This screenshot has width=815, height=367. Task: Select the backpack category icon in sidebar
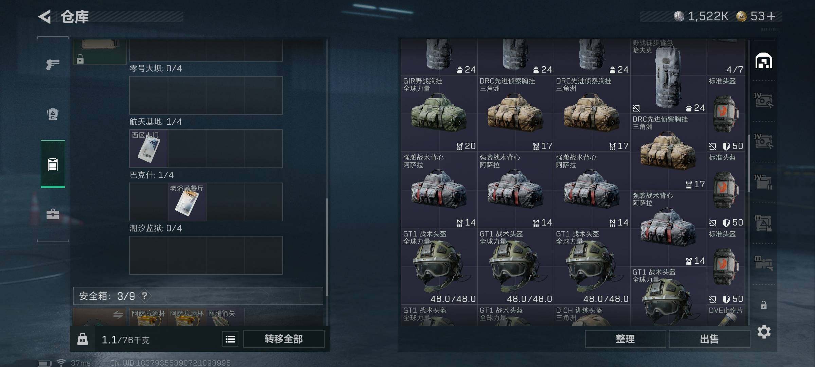pos(53,114)
